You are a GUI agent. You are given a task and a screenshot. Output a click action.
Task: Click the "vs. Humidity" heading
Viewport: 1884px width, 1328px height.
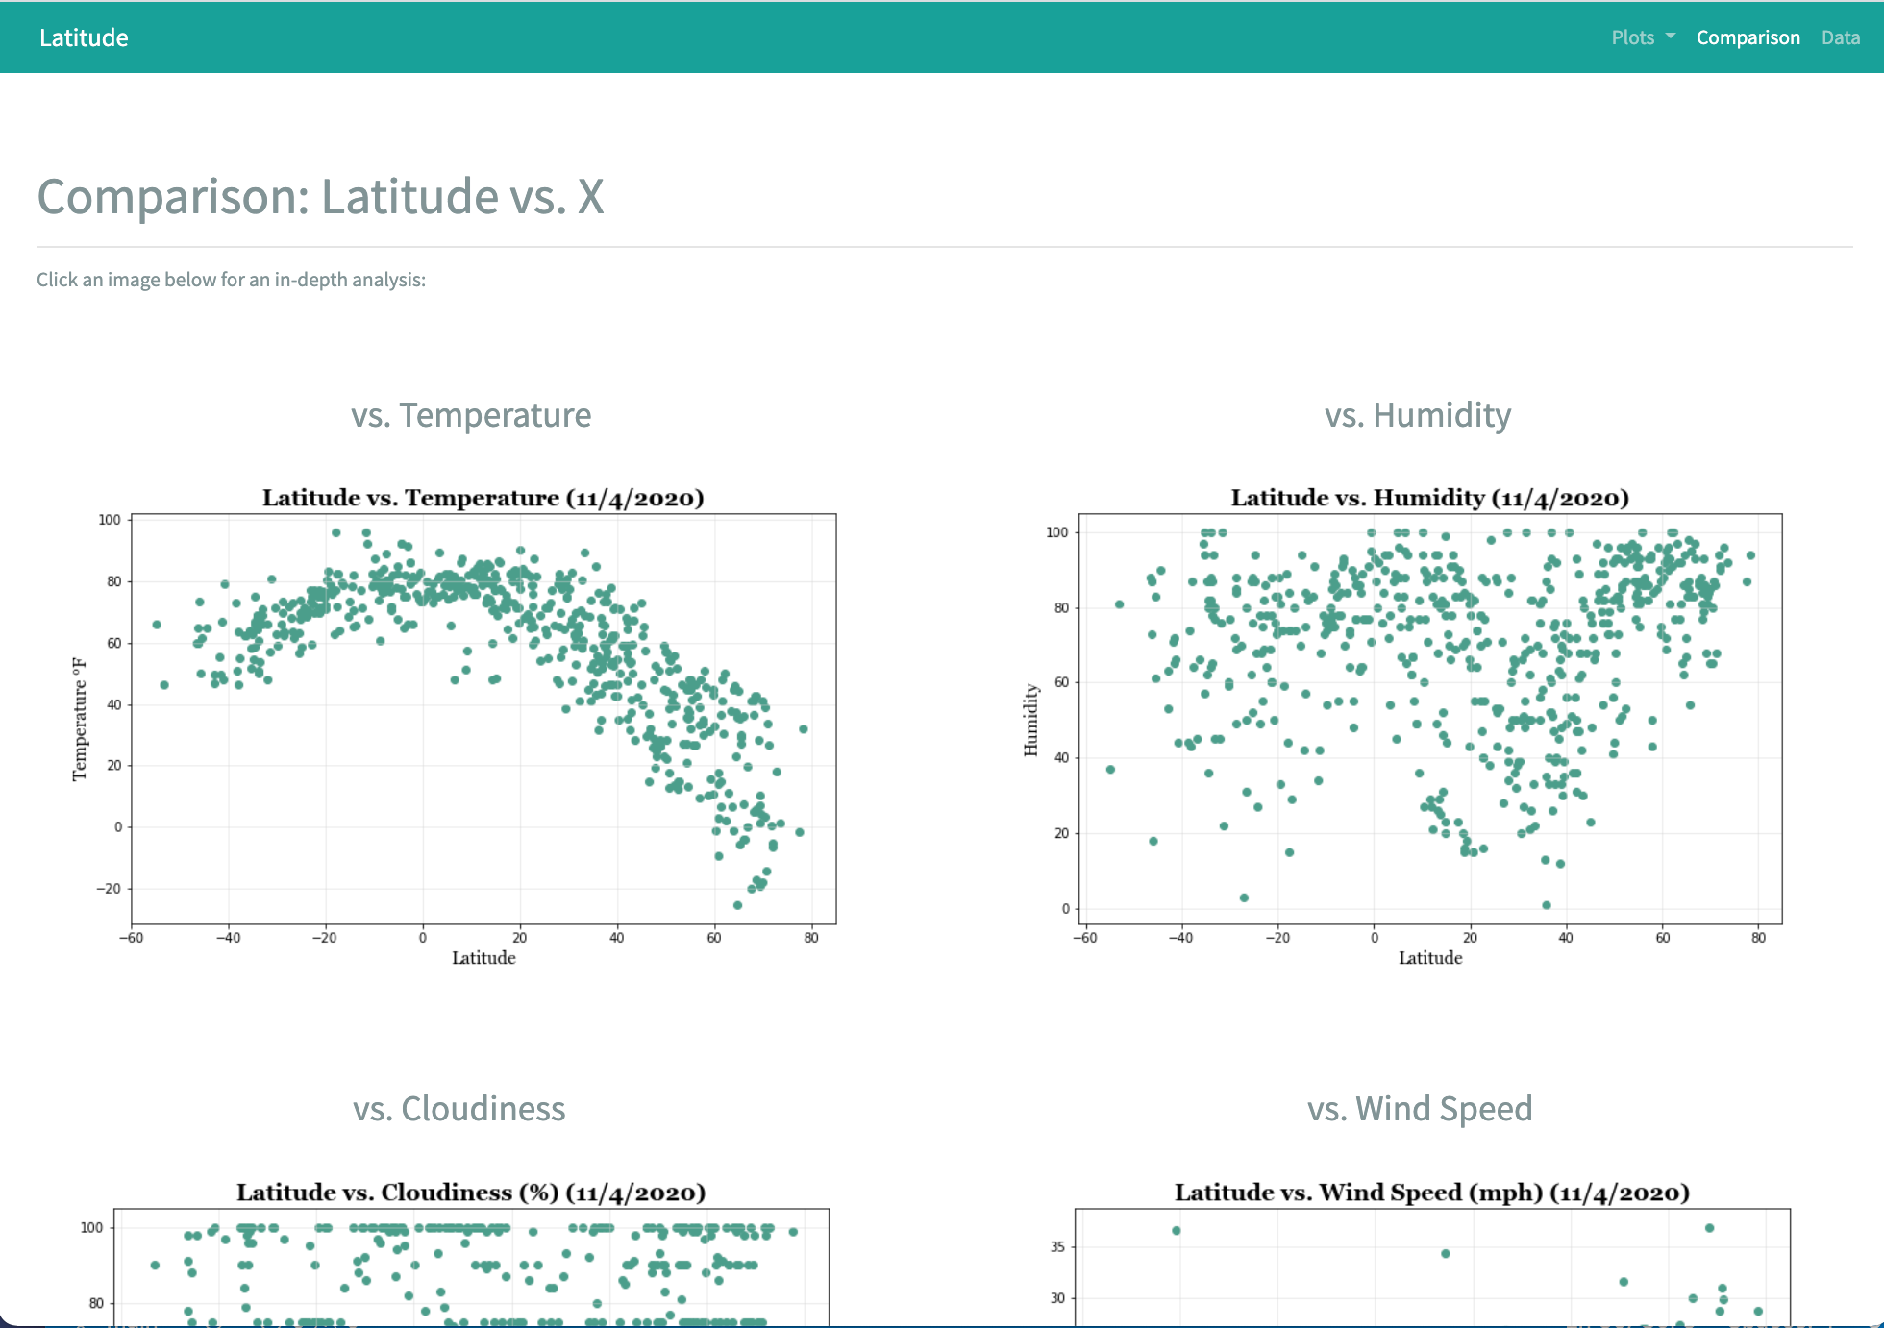pos(1418,415)
